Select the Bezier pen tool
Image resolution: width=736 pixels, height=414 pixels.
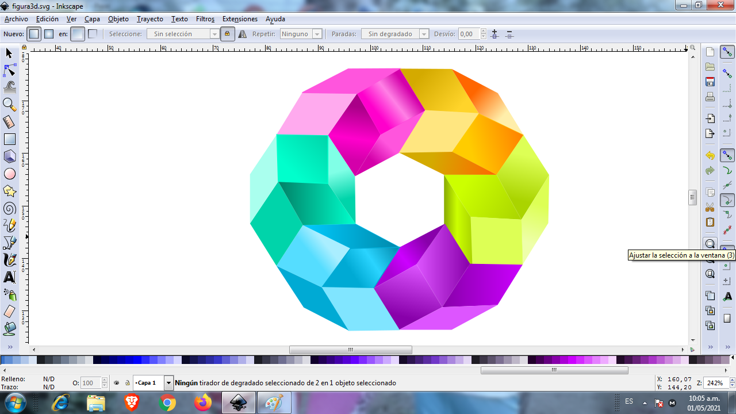(9, 243)
